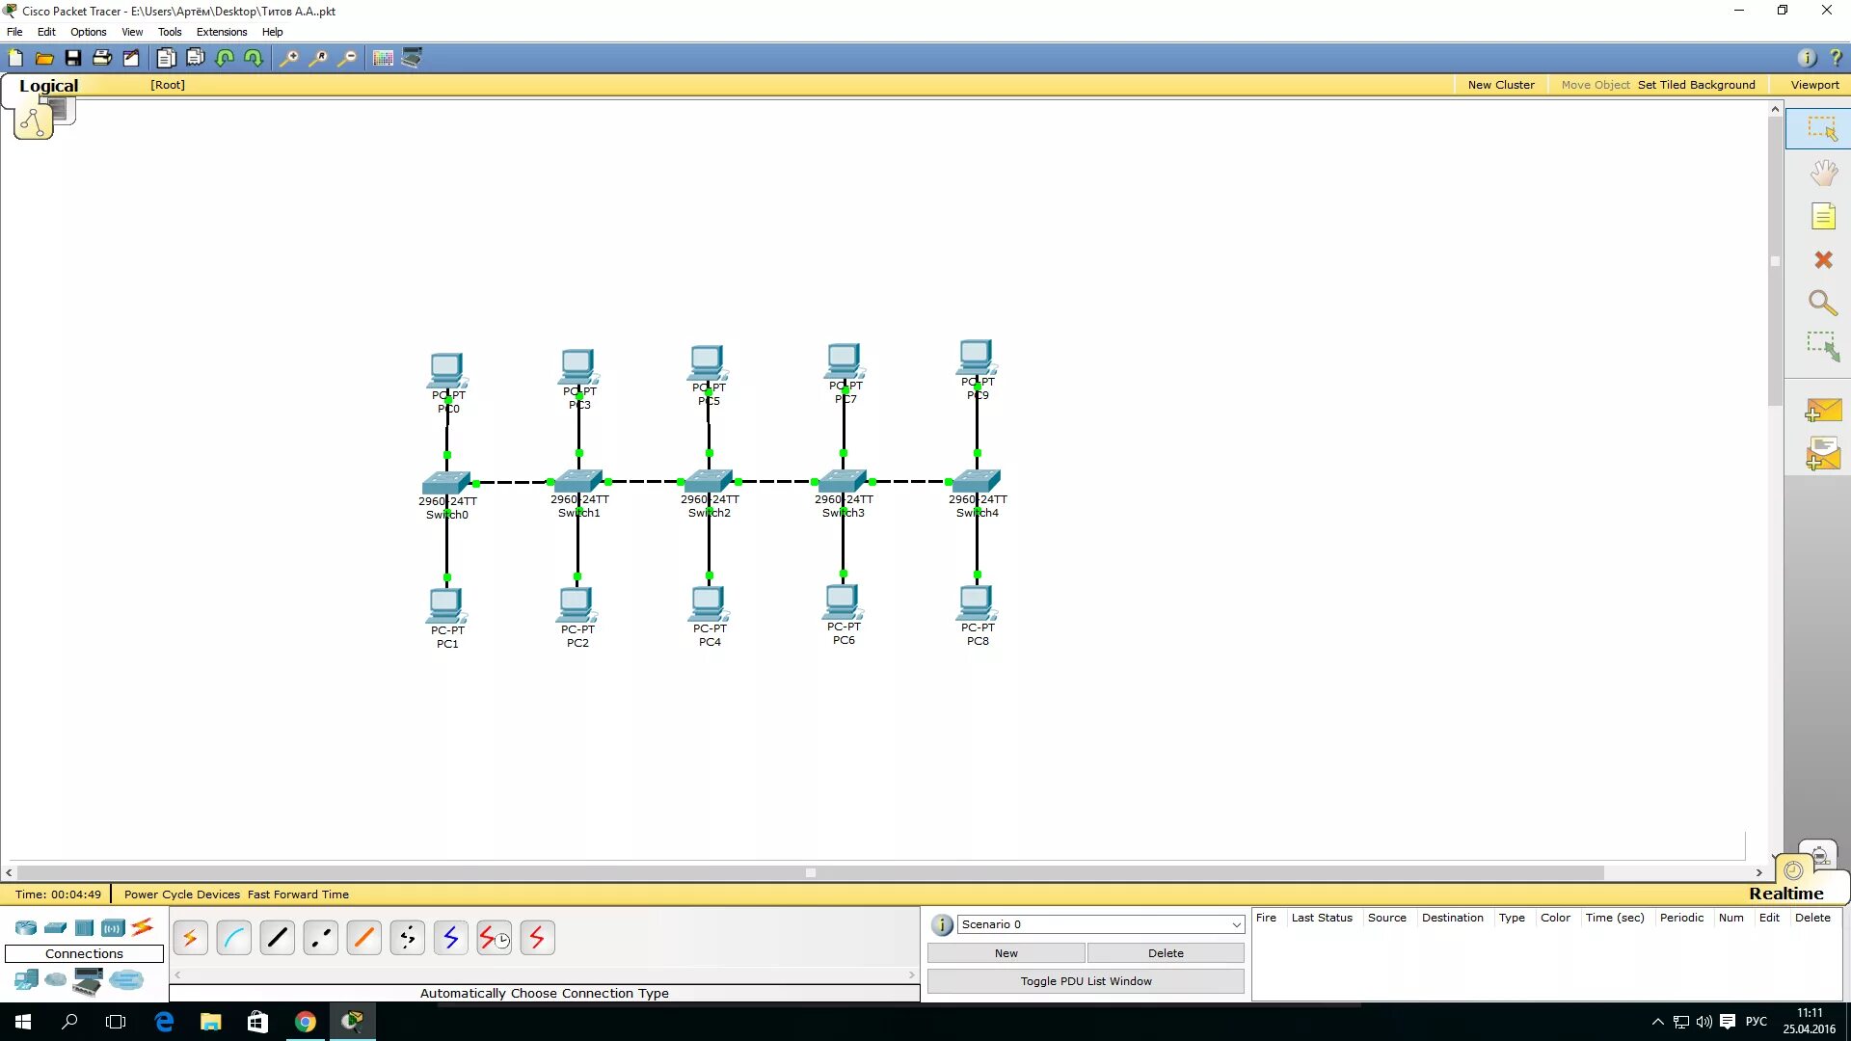Image resolution: width=1851 pixels, height=1041 pixels.
Task: Choose the copper straight-through cable
Action: click(277, 937)
